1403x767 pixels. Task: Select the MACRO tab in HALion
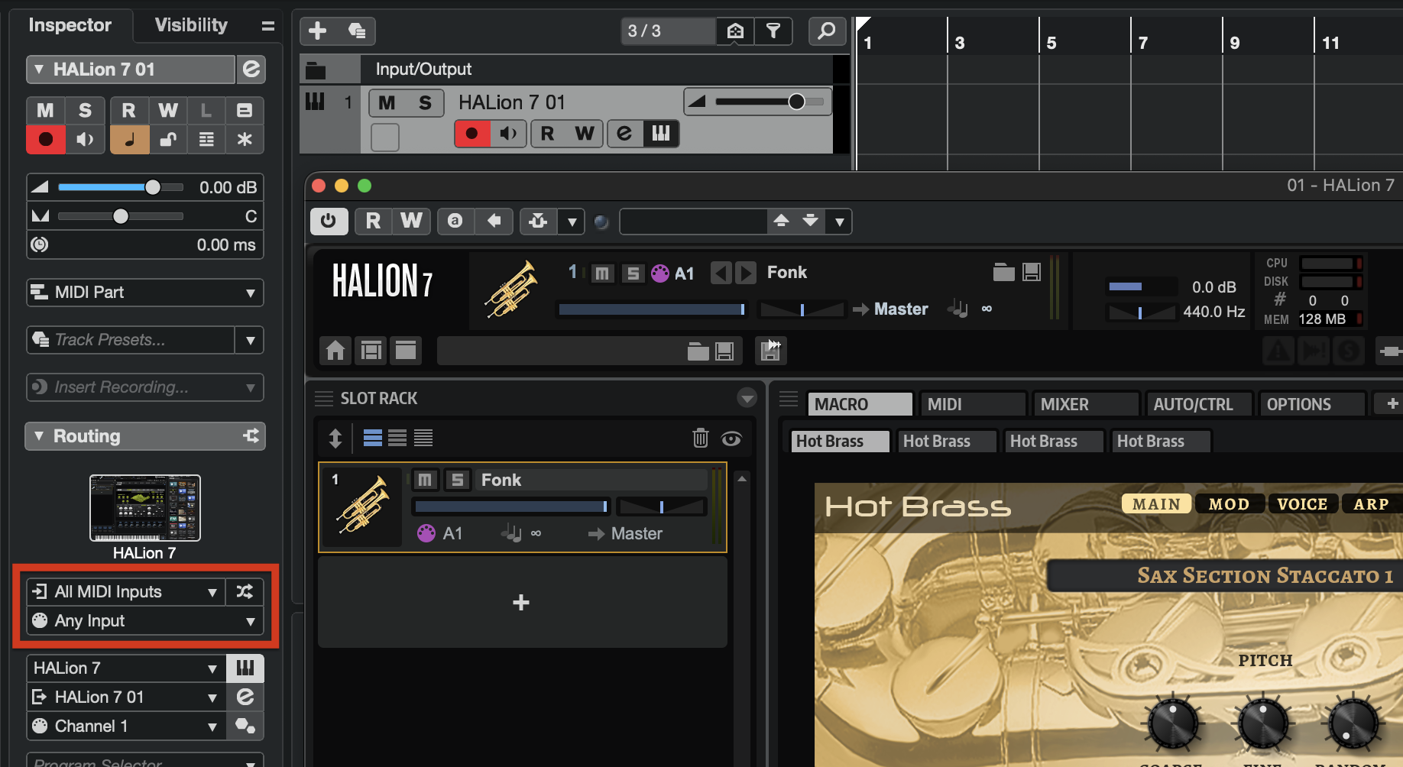860,404
